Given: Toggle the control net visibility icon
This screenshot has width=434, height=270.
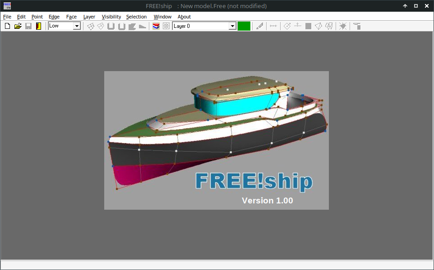Looking at the screenshot, I should pos(91,26).
